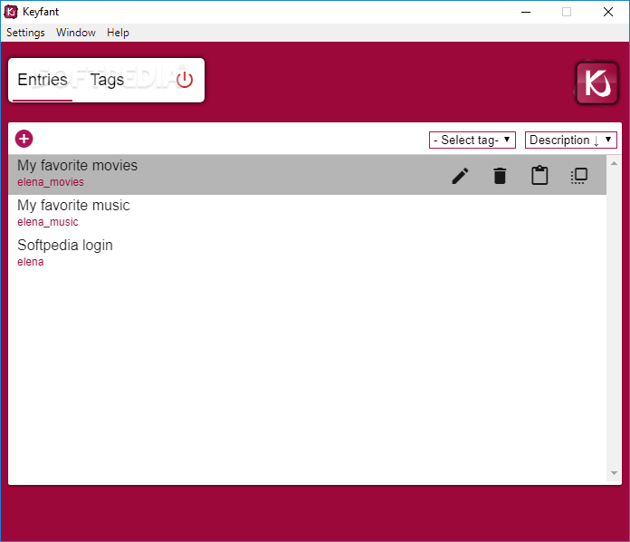The width and height of the screenshot is (630, 542).
Task: Click the elena_music username
Action: tap(48, 222)
